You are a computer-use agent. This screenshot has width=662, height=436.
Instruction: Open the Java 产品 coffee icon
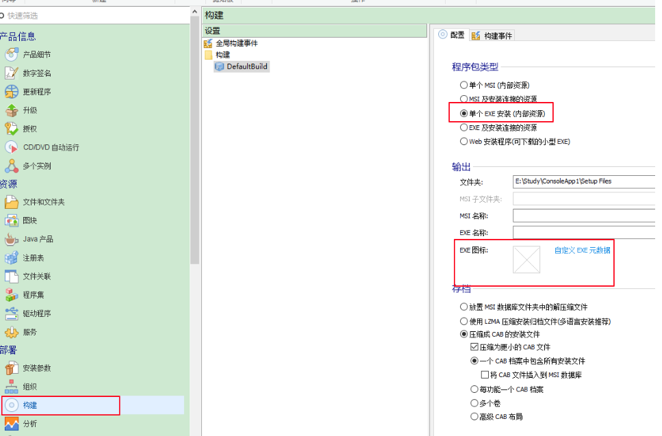(x=12, y=239)
